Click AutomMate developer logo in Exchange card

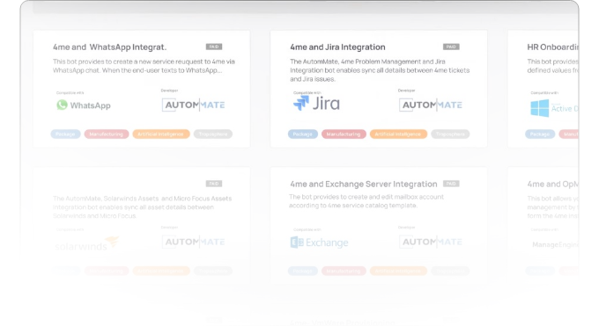point(431,242)
